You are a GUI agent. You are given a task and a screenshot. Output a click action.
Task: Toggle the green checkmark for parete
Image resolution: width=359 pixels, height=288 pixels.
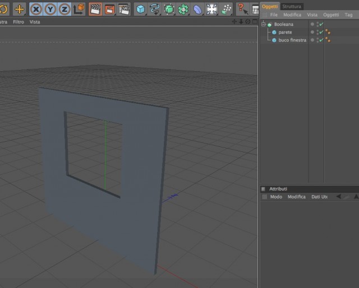(x=321, y=32)
